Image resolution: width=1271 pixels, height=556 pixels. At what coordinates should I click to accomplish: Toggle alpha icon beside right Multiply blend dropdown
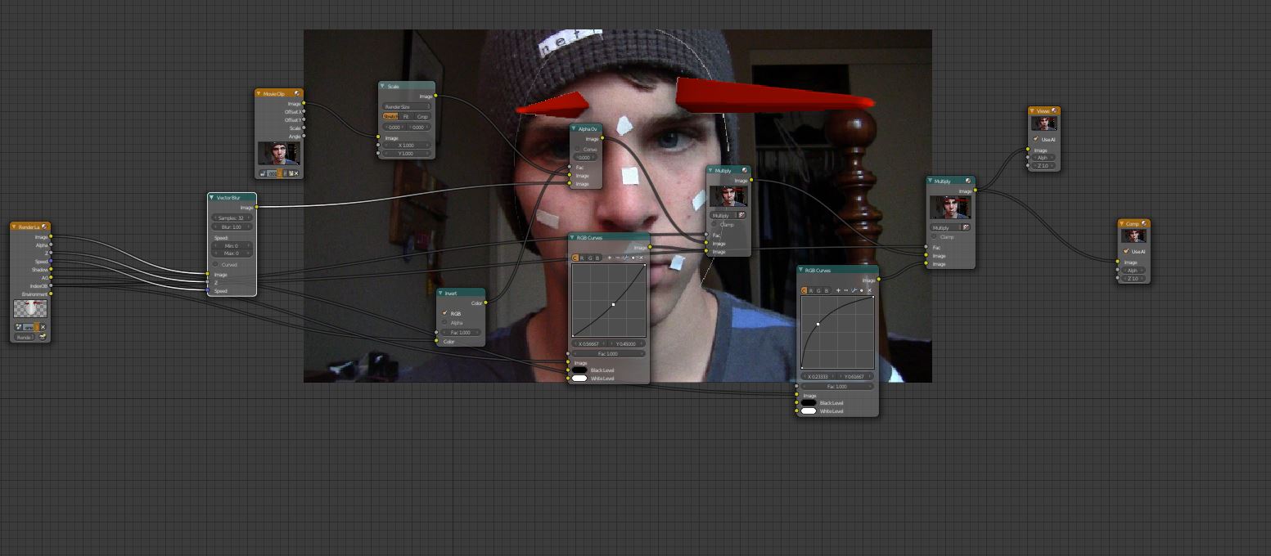(x=967, y=227)
